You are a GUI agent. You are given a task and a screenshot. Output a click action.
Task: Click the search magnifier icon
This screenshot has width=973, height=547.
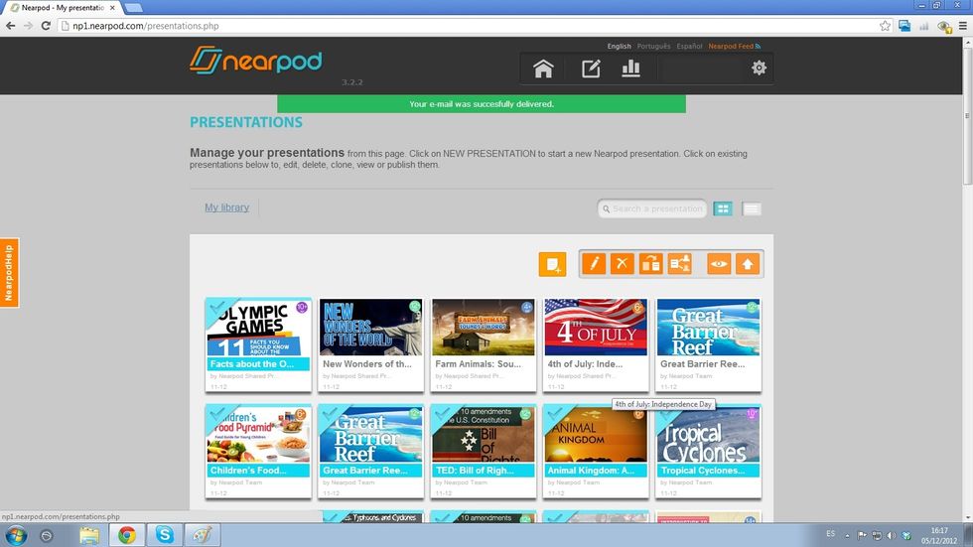607,209
